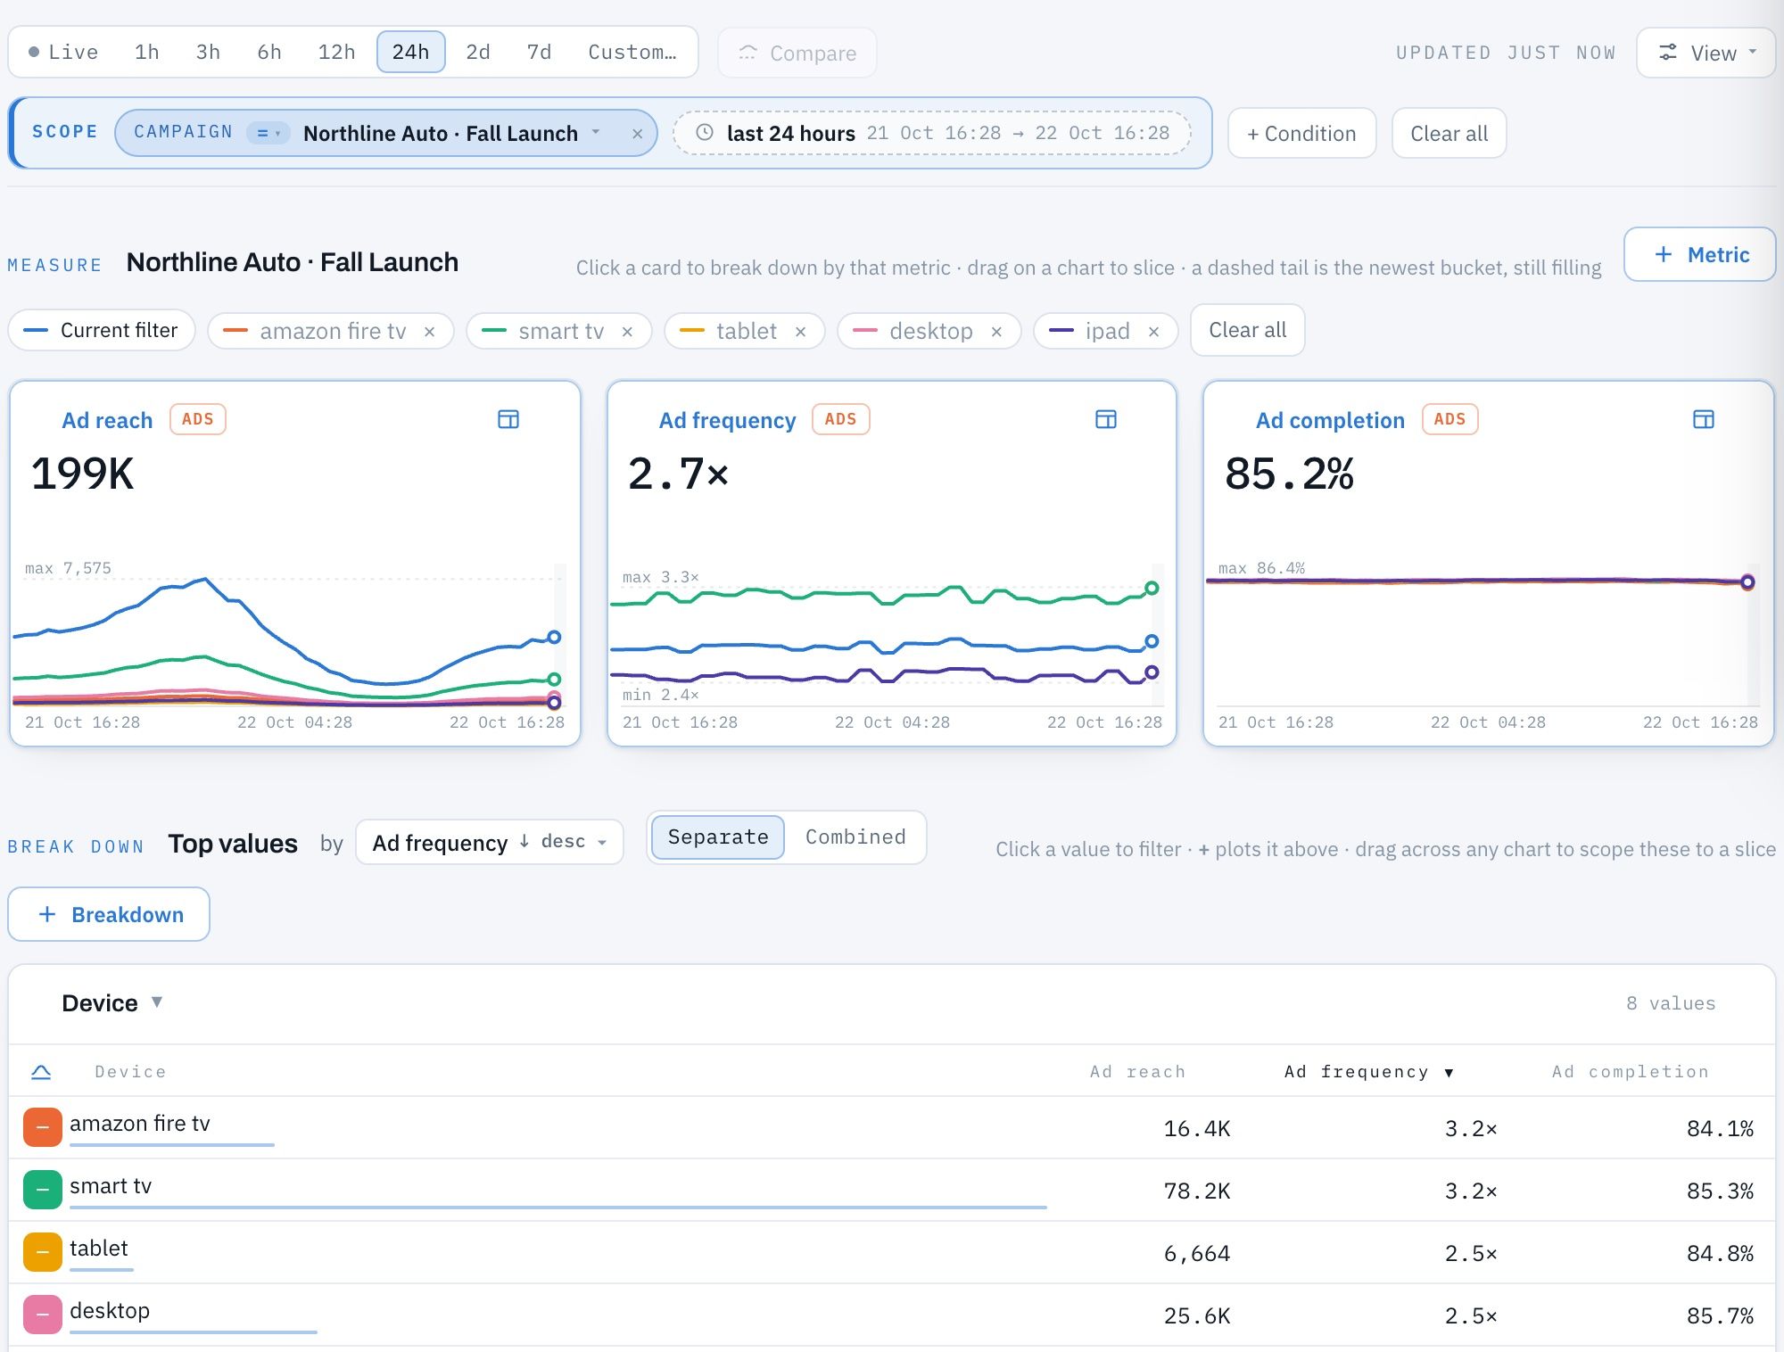Open the last 24 hours time range field

pyautogui.click(x=932, y=133)
